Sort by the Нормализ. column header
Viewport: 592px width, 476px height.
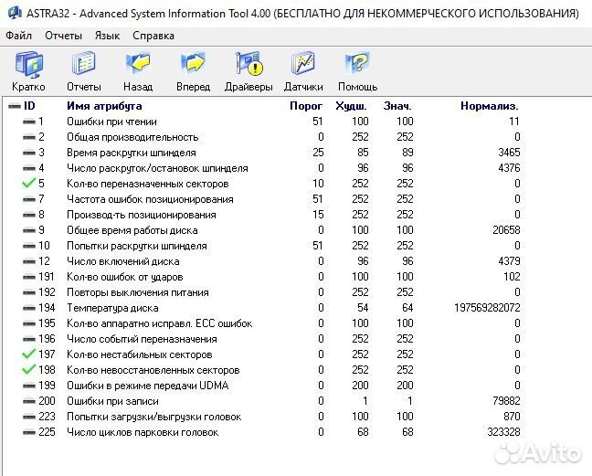click(x=489, y=106)
